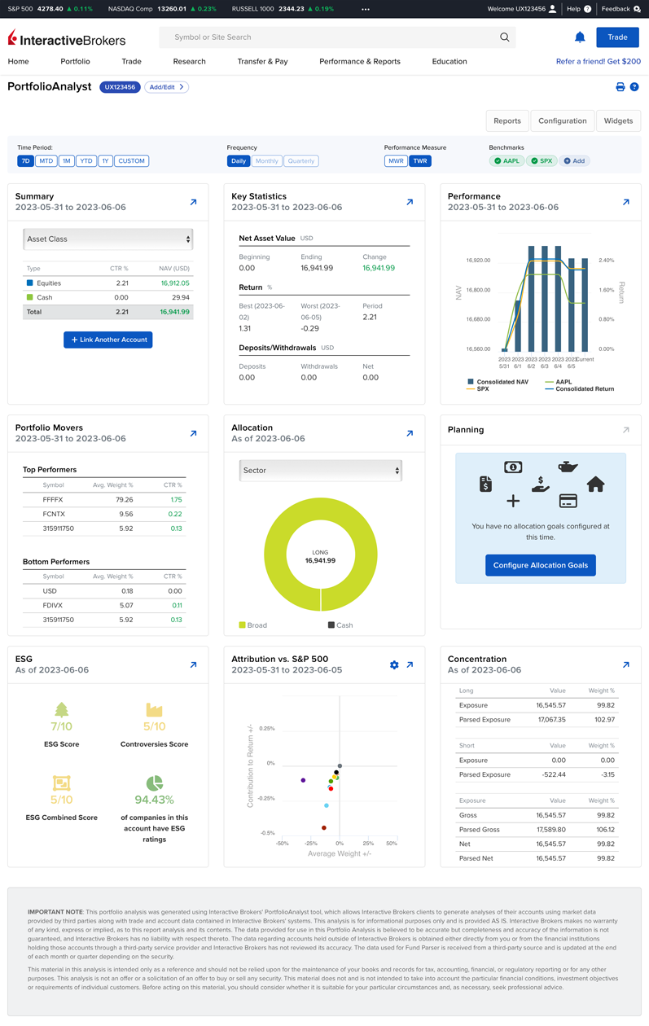Click the notifications bell icon

pos(580,37)
